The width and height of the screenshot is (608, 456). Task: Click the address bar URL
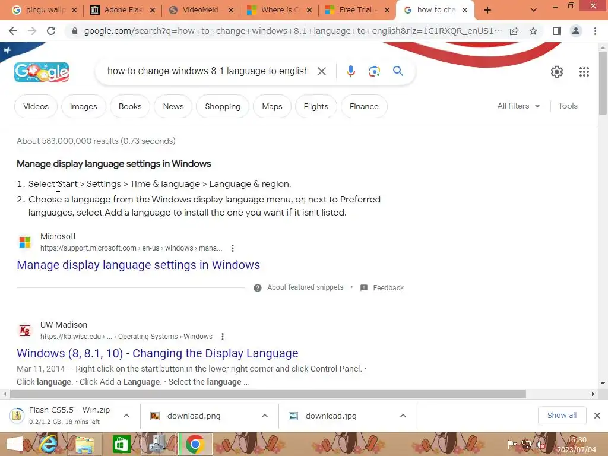(293, 31)
